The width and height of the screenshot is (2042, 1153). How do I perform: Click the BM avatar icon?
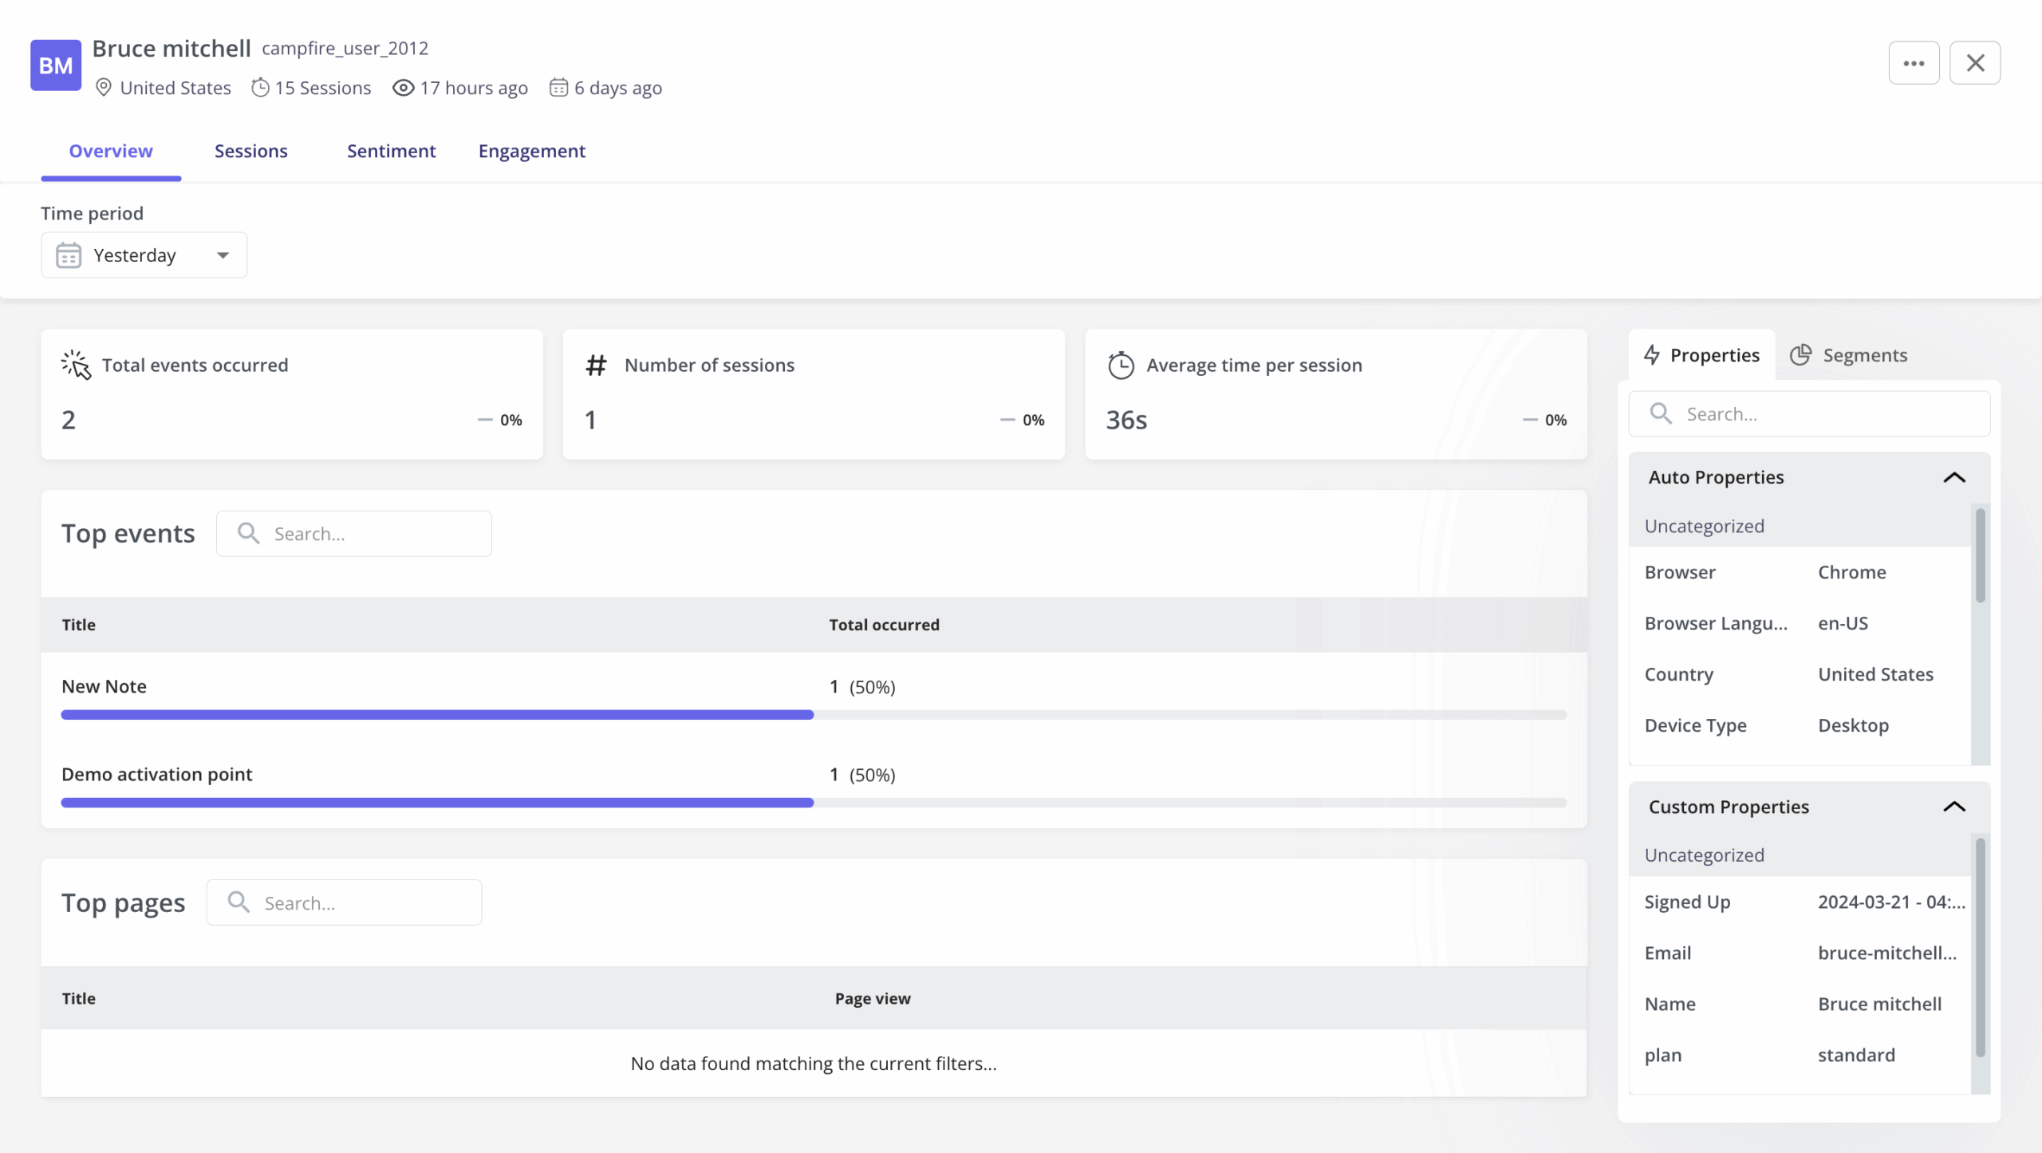[x=56, y=65]
